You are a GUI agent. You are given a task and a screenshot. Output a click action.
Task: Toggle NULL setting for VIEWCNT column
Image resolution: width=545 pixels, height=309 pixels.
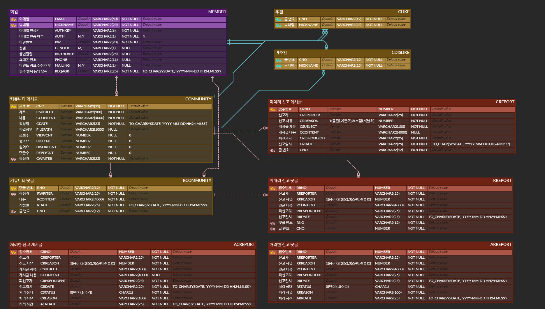coord(113,135)
